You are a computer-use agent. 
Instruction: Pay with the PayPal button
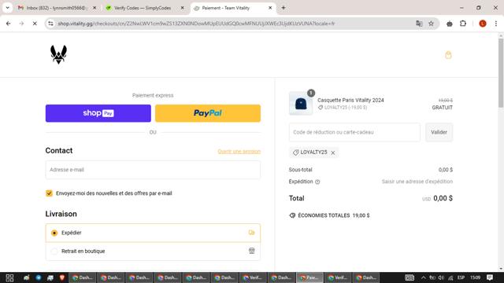[208, 113]
